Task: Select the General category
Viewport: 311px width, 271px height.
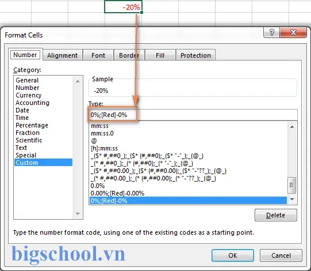Action: coord(43,80)
